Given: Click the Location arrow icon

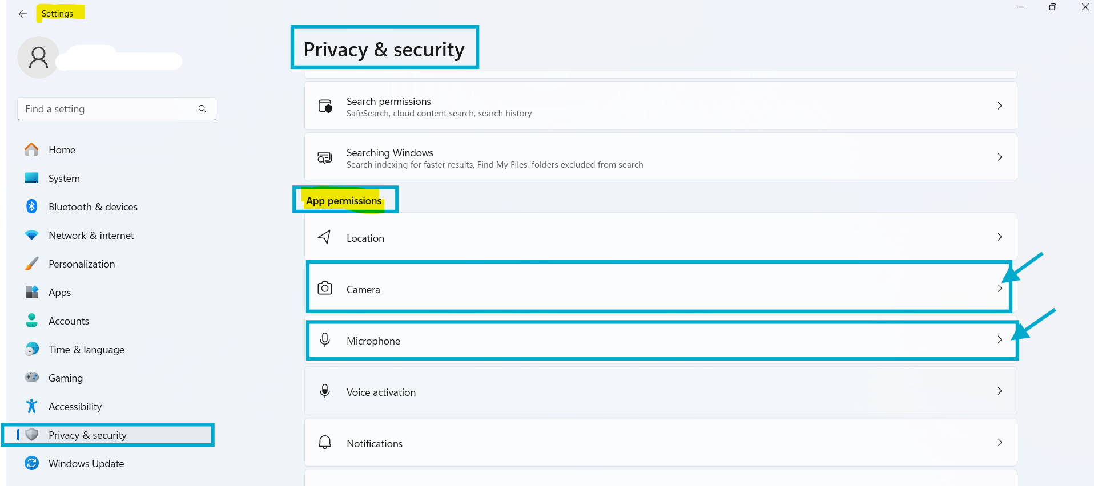Looking at the screenshot, I should coord(324,237).
